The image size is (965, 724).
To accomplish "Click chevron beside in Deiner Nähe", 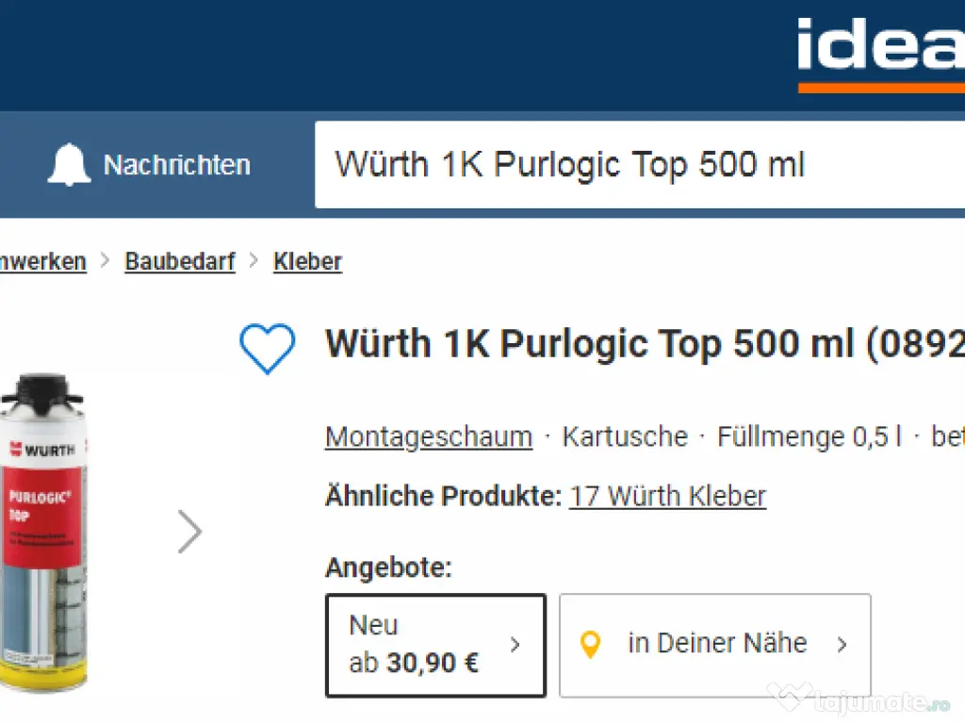I will tap(842, 645).
